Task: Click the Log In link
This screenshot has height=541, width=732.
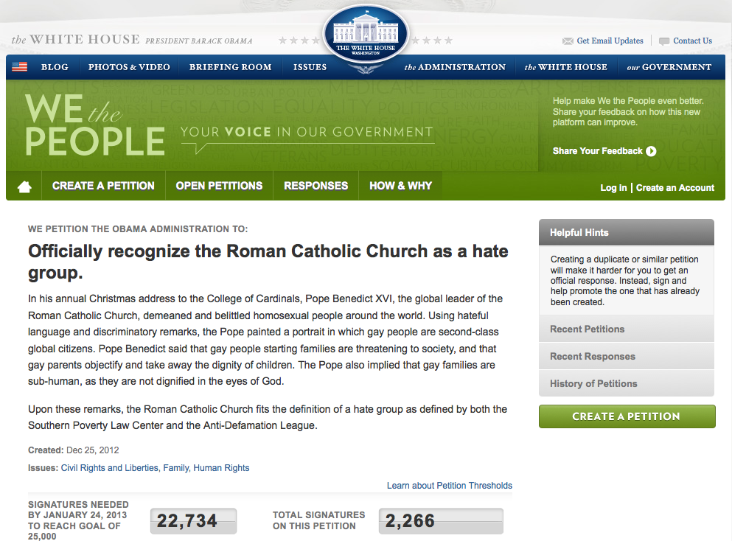Action: tap(613, 188)
